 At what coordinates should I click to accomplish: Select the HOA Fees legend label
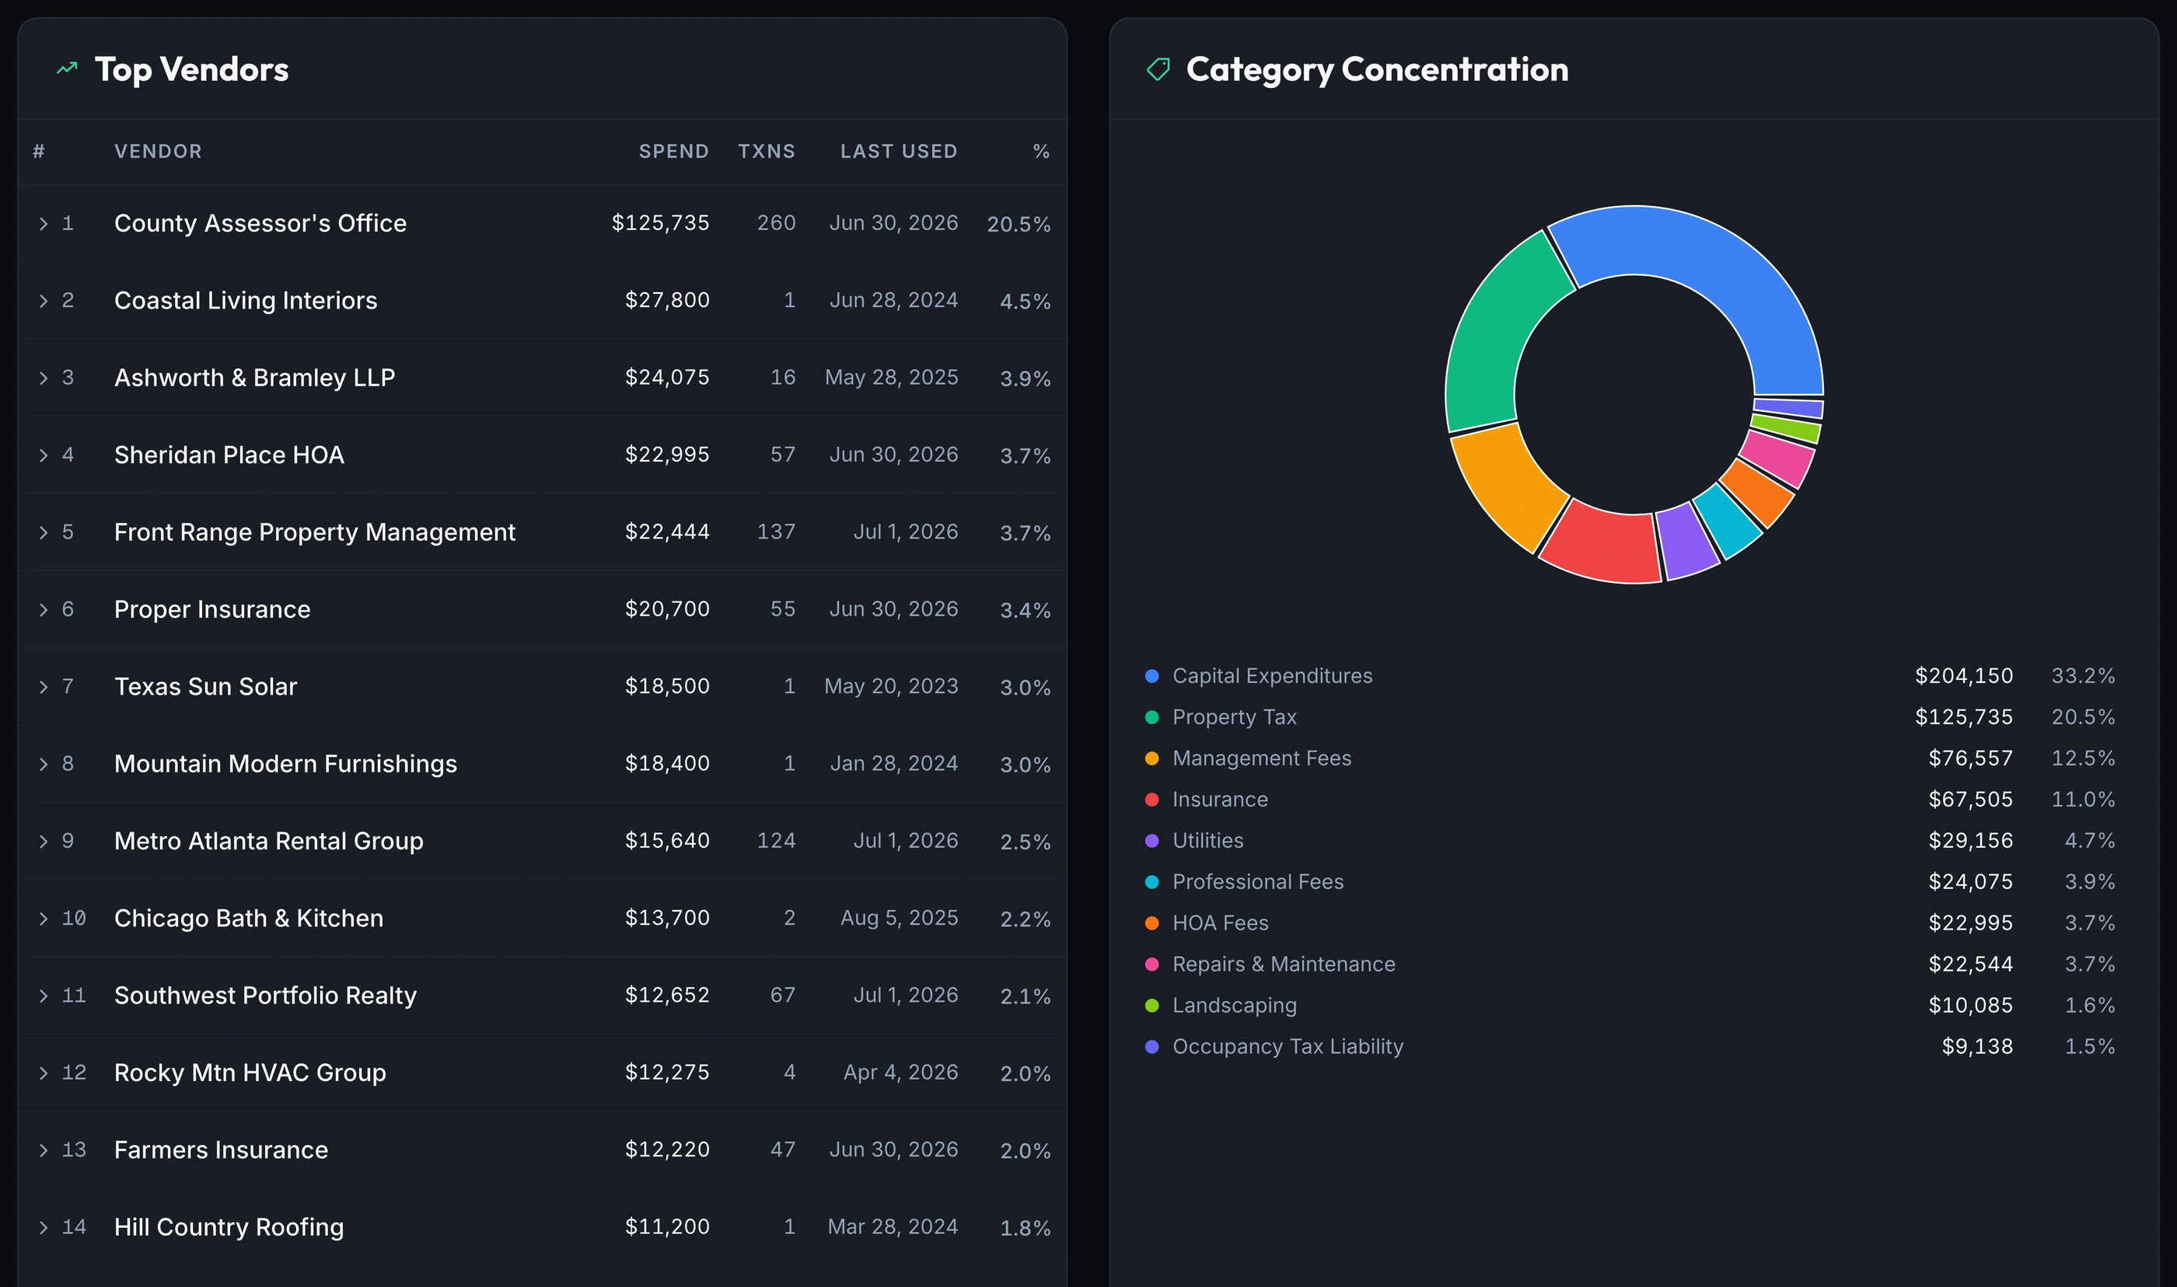point(1221,923)
